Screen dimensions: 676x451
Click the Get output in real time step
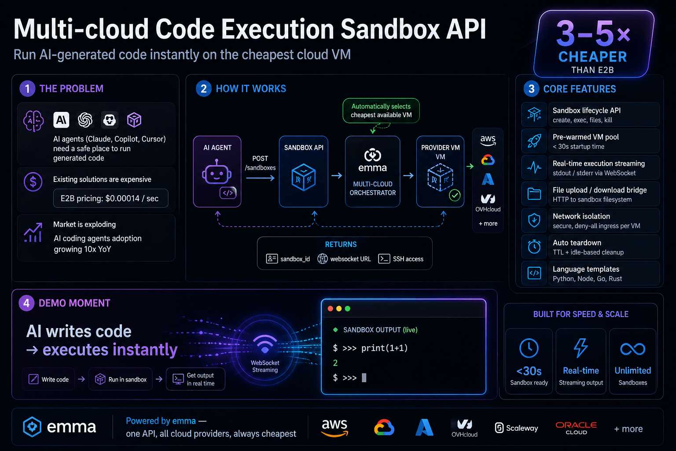pos(195,379)
